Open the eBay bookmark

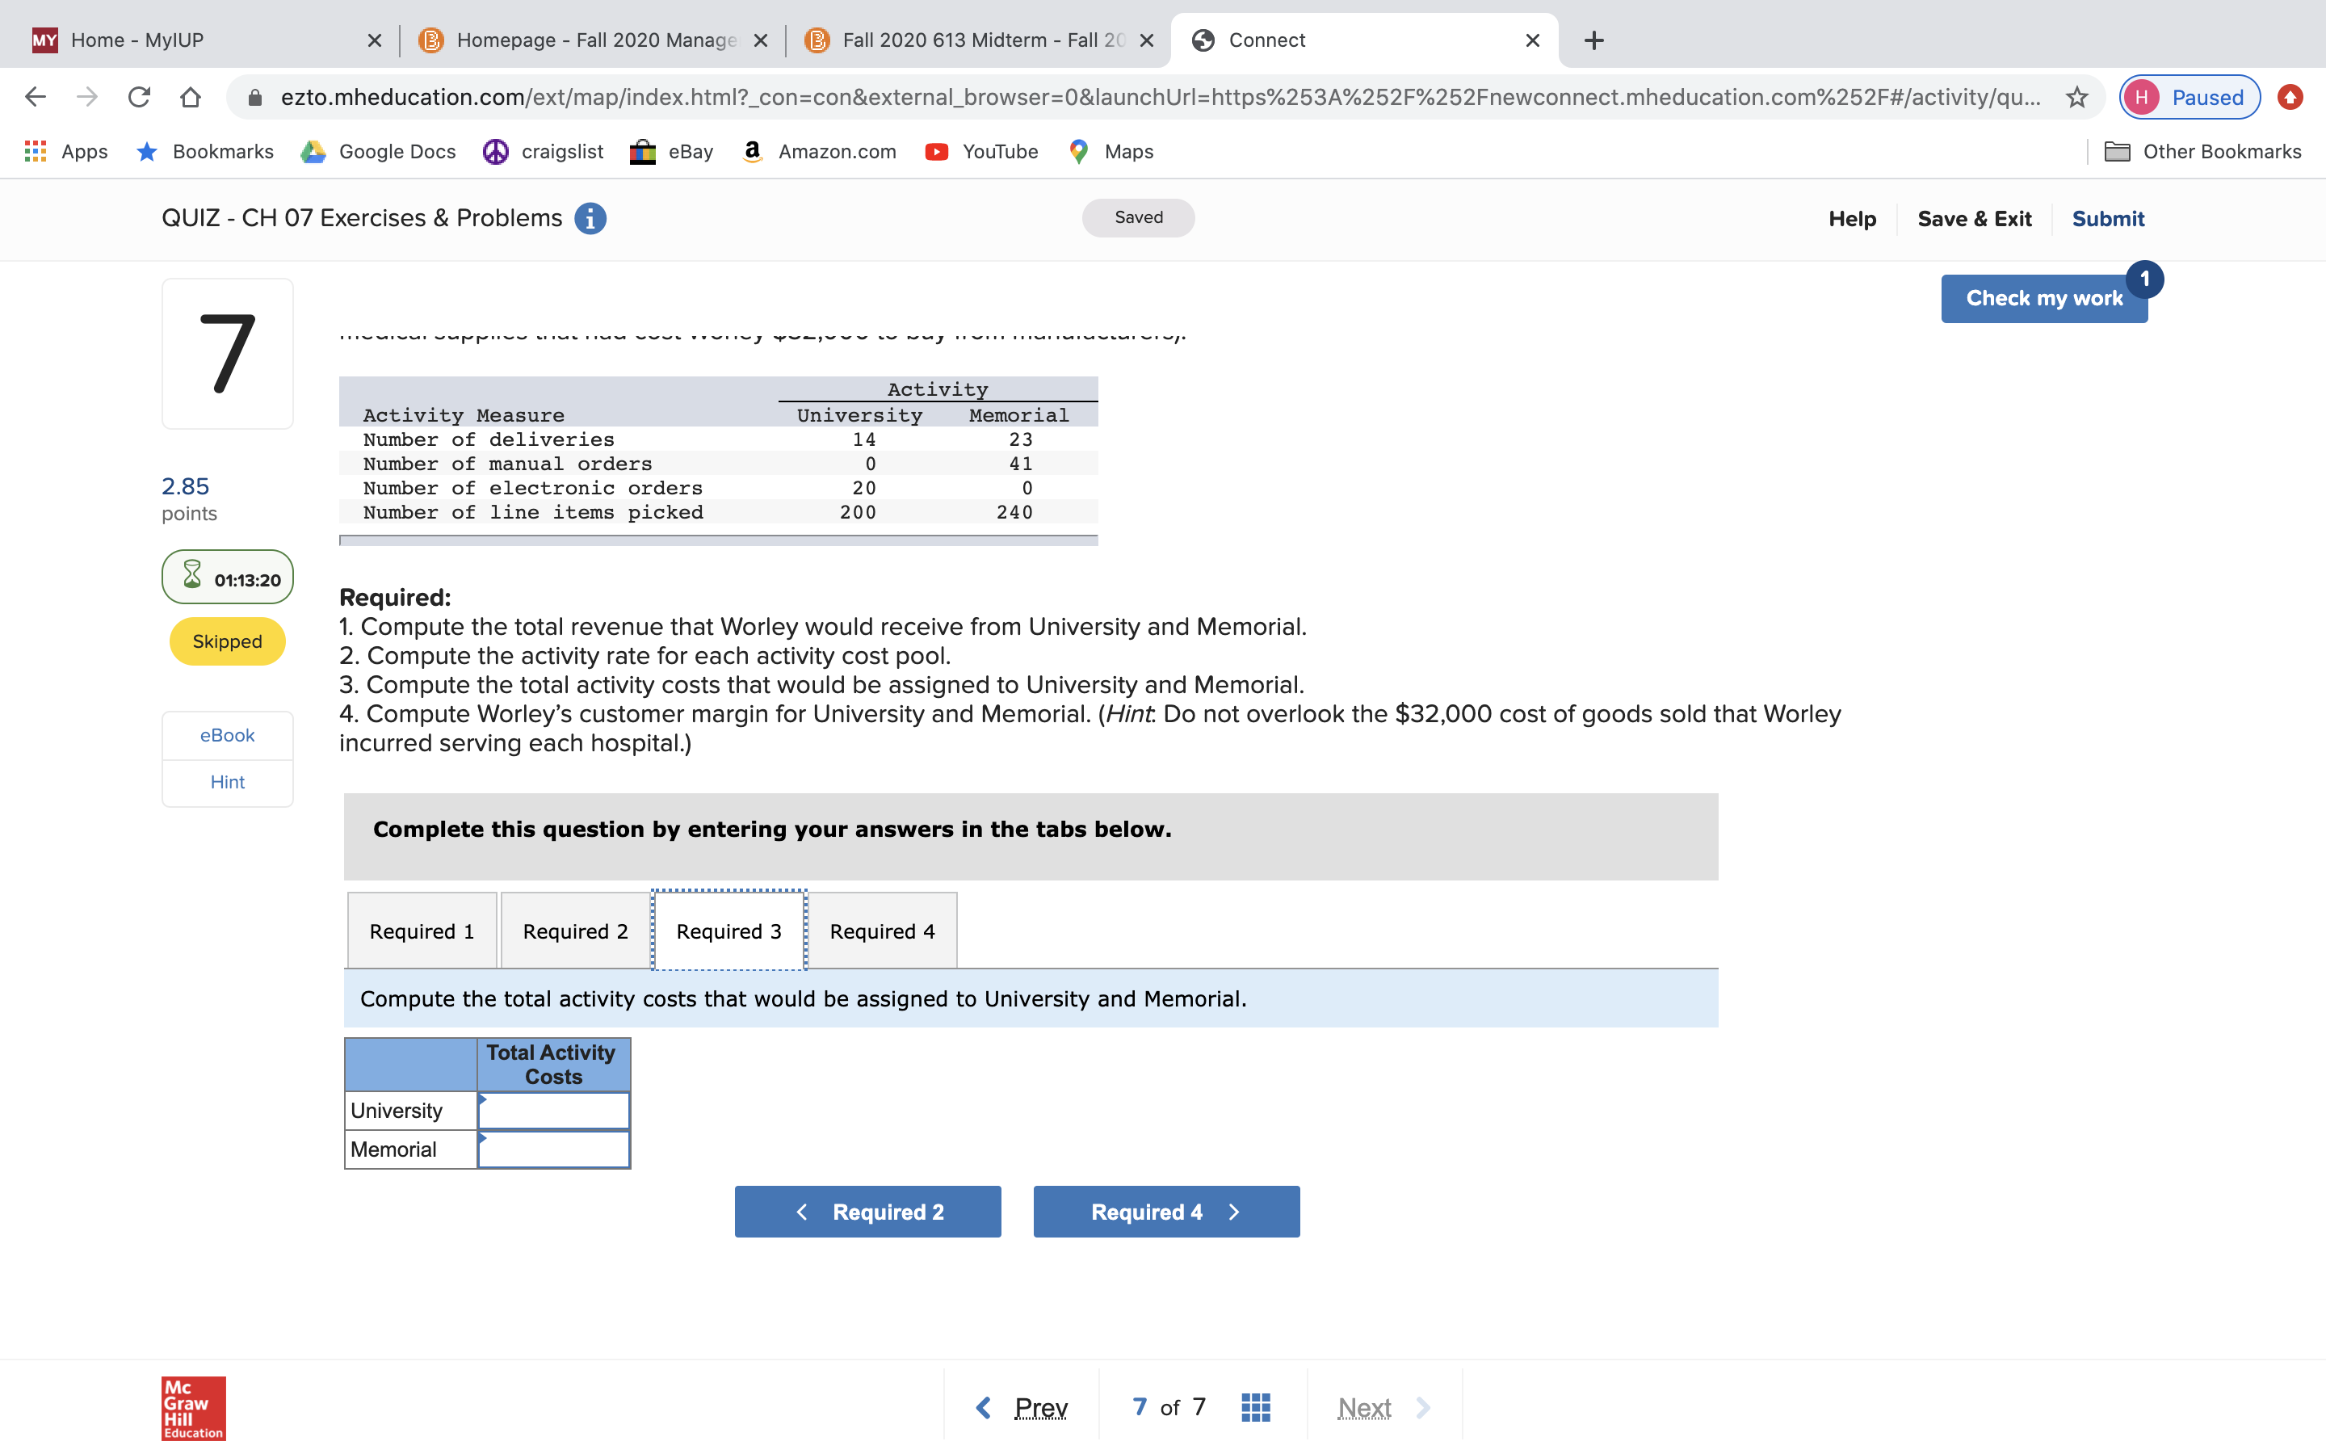[x=671, y=151]
